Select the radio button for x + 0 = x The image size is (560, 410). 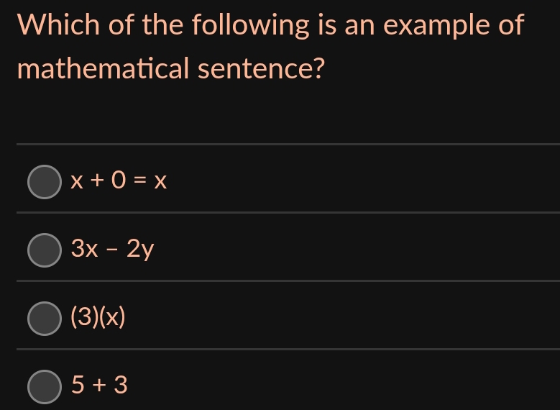point(45,182)
